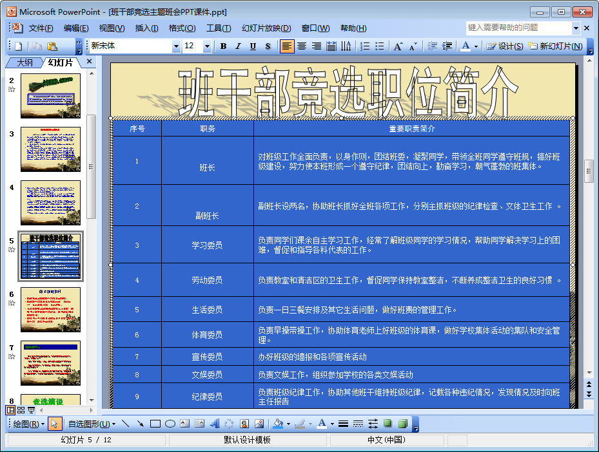Open the 文件(F) menu
Image resolution: width=599 pixels, height=452 pixels.
tap(41, 28)
